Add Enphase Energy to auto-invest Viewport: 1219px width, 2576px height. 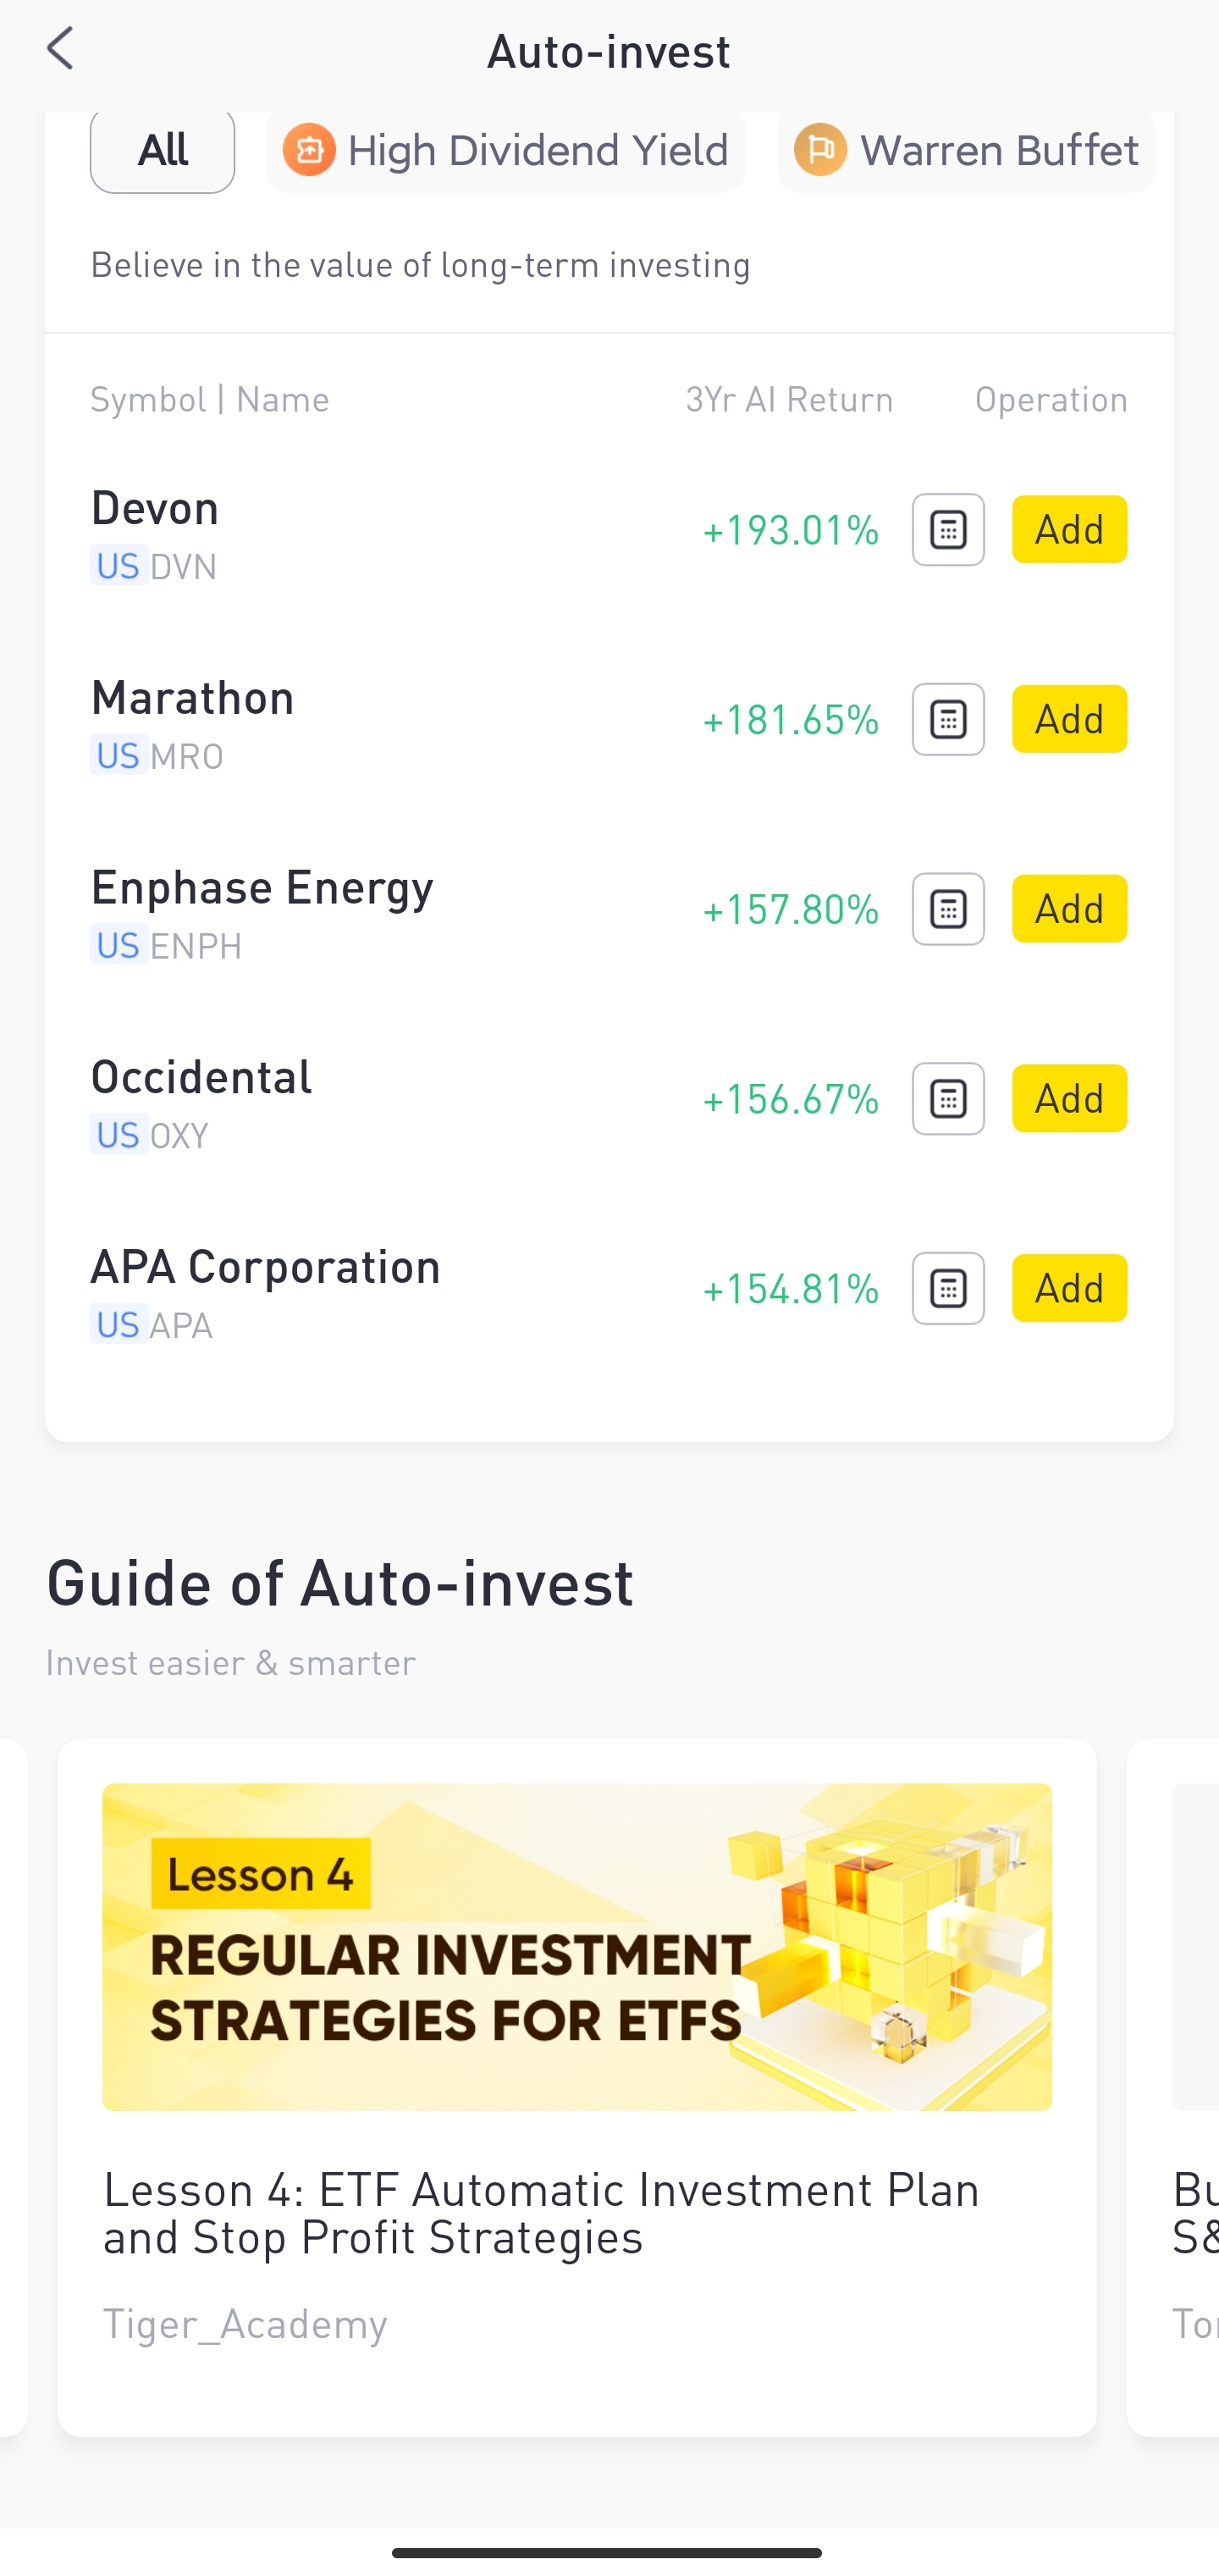pos(1068,909)
